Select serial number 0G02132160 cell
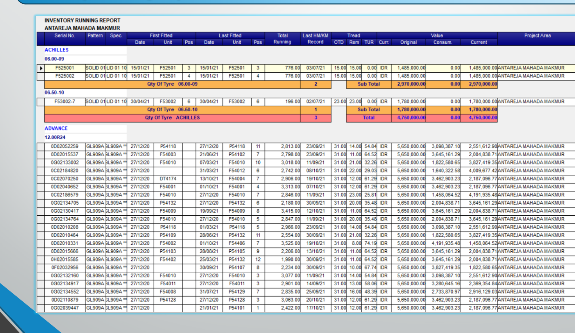575x333 pixels. point(65,275)
